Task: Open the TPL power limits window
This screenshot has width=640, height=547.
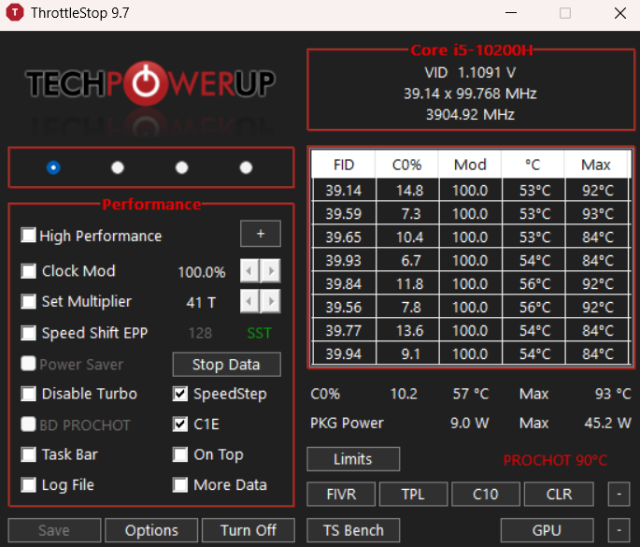Action: (414, 494)
